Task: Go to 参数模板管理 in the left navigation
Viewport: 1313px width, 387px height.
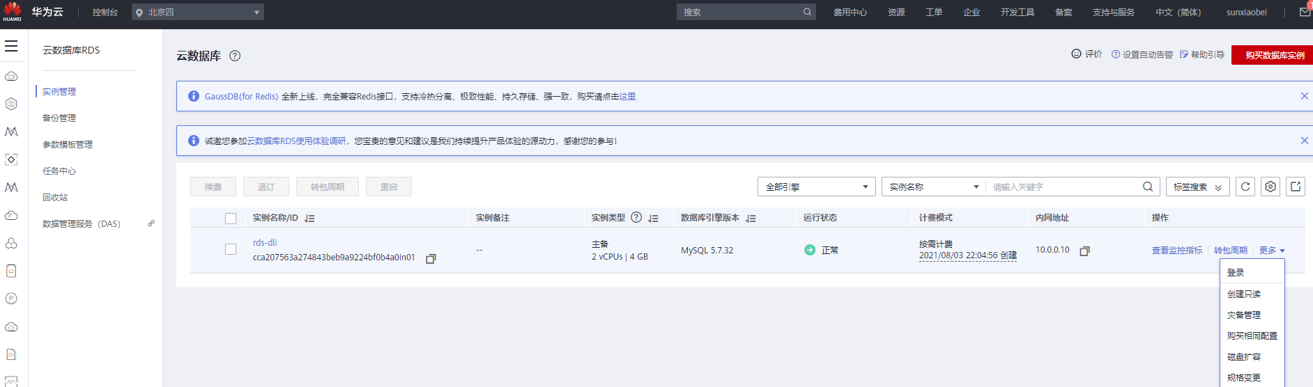Action: [68, 144]
